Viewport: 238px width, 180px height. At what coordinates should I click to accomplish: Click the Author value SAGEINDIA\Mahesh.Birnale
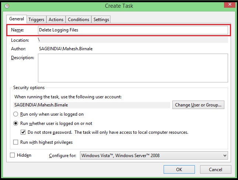[66, 49]
